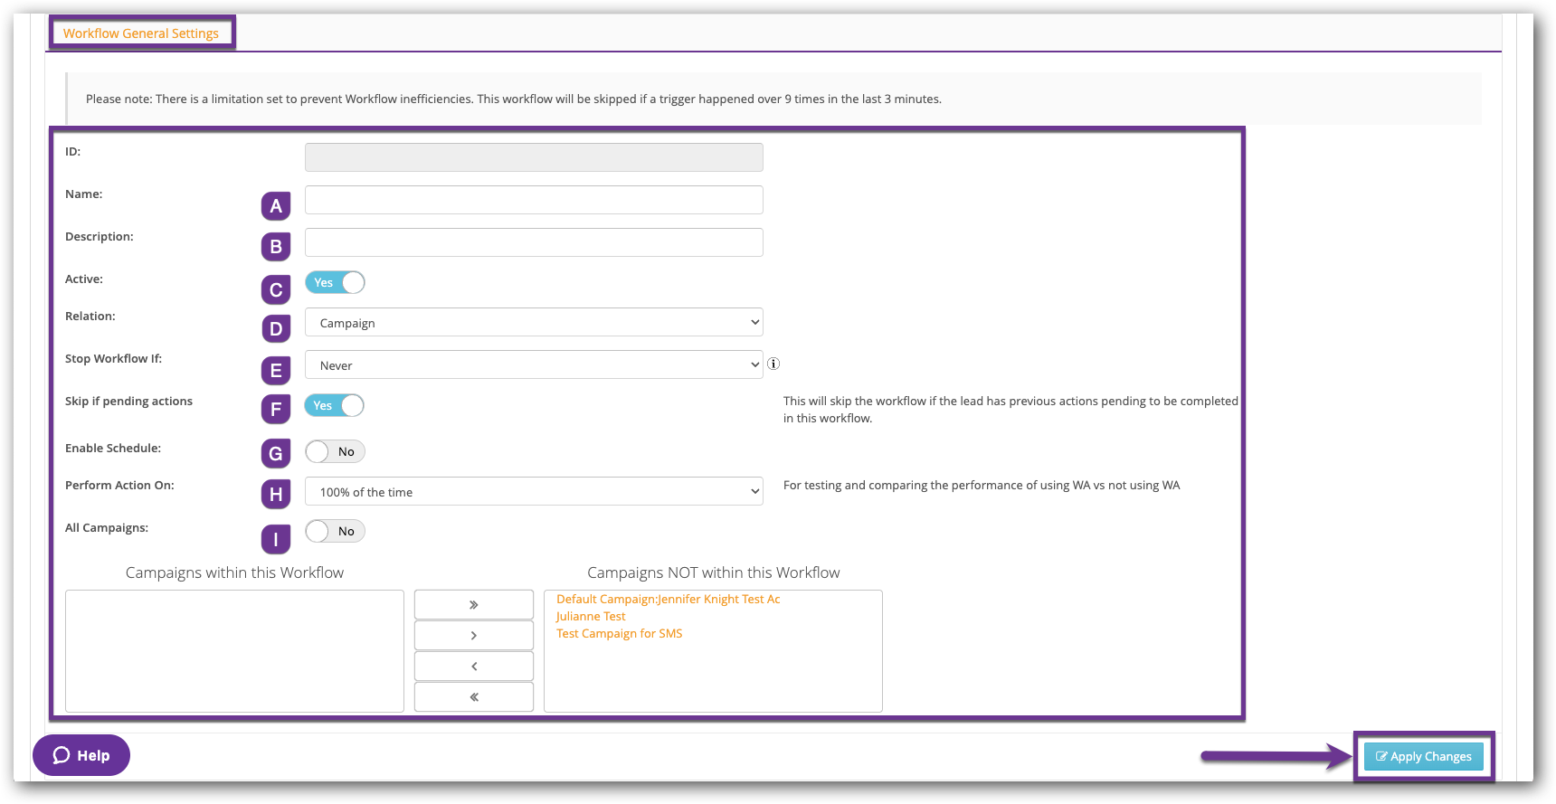The image size is (1556, 804).
Task: Toggle the Active switch off
Action: coord(335,282)
